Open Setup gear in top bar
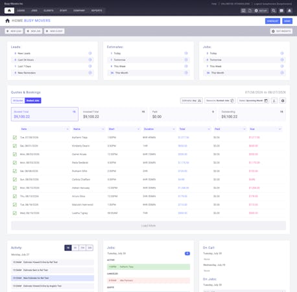 click(261, 10)
